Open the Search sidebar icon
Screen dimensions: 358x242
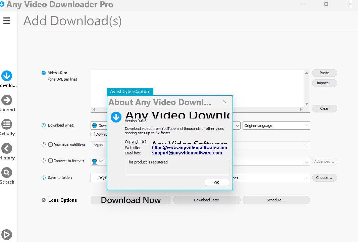click(7, 173)
